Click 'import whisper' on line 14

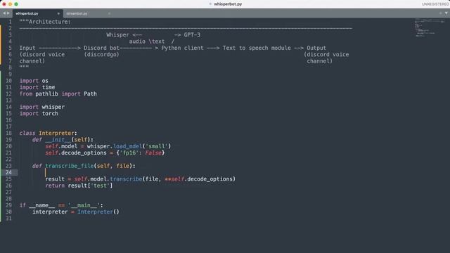pyautogui.click(x=42, y=107)
